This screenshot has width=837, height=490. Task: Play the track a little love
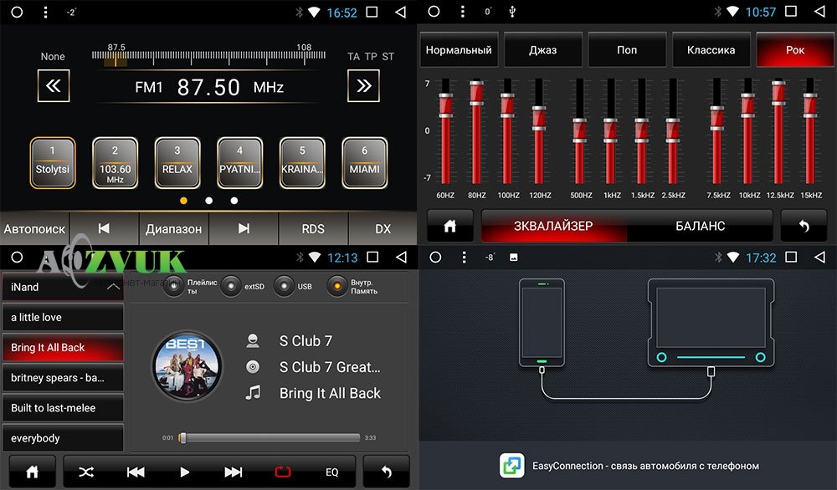(63, 317)
